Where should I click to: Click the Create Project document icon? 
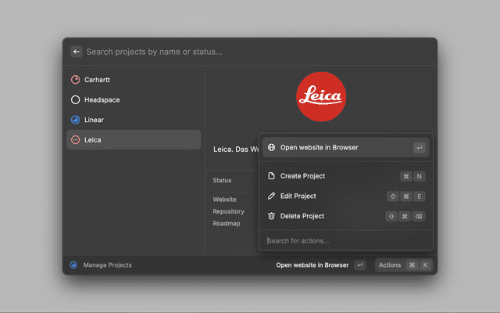(271, 176)
